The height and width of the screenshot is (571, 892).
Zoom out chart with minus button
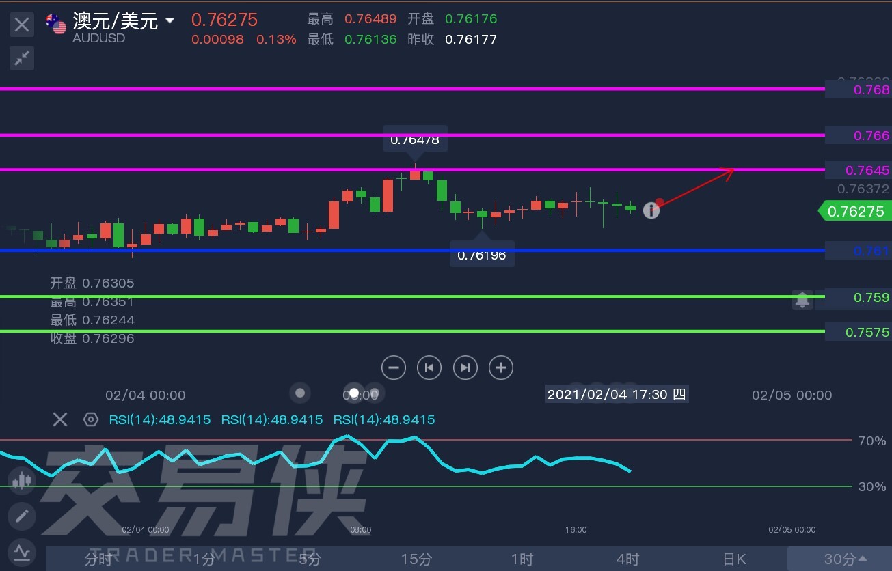(x=394, y=367)
